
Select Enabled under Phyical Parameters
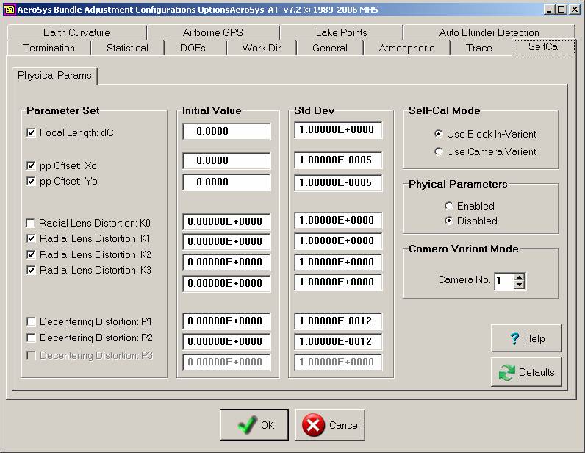[450, 206]
